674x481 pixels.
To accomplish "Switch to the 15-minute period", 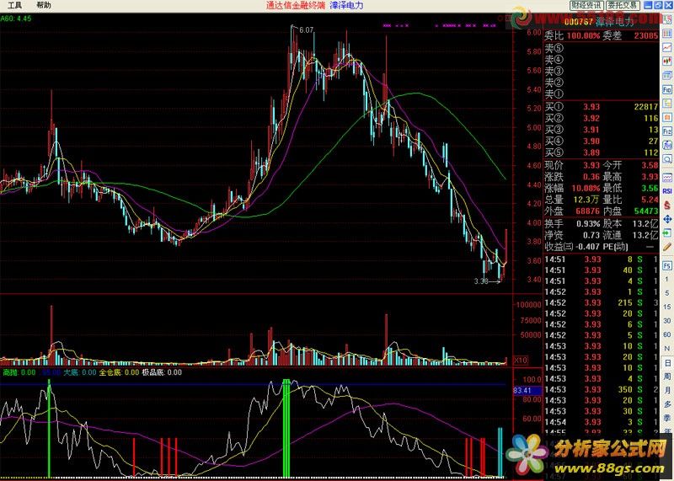I will click(x=667, y=307).
